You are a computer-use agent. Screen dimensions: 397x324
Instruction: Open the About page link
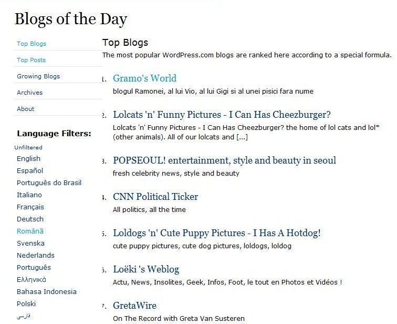pos(25,109)
